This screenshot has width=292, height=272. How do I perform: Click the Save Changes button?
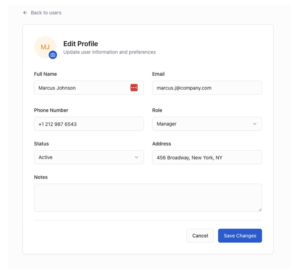(240, 236)
